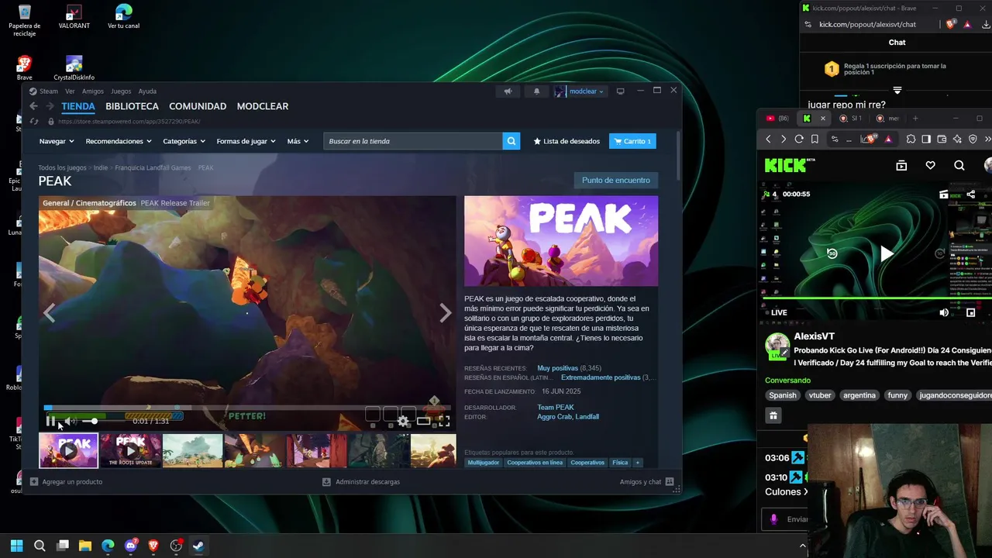Open Steam announcements megaphone
The width and height of the screenshot is (992, 558).
508,91
